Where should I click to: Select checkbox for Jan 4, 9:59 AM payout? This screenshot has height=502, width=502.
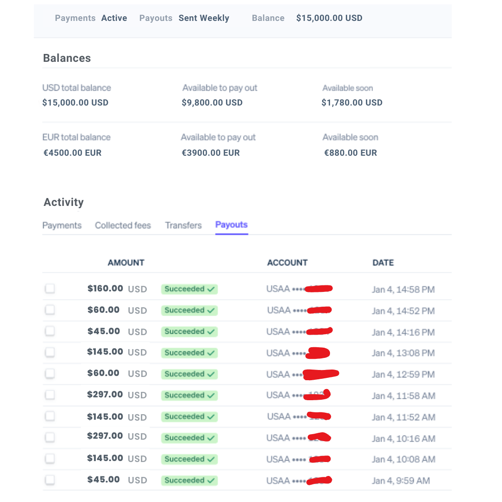click(x=50, y=480)
